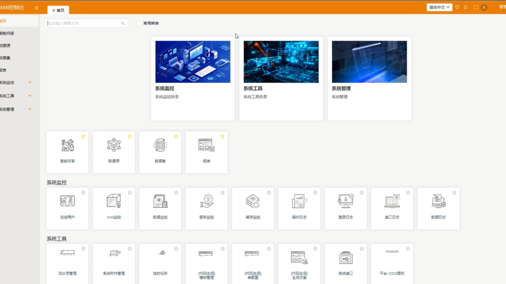Open the 系统工具 card title
Viewport: 506px width, 284px height.
253,89
